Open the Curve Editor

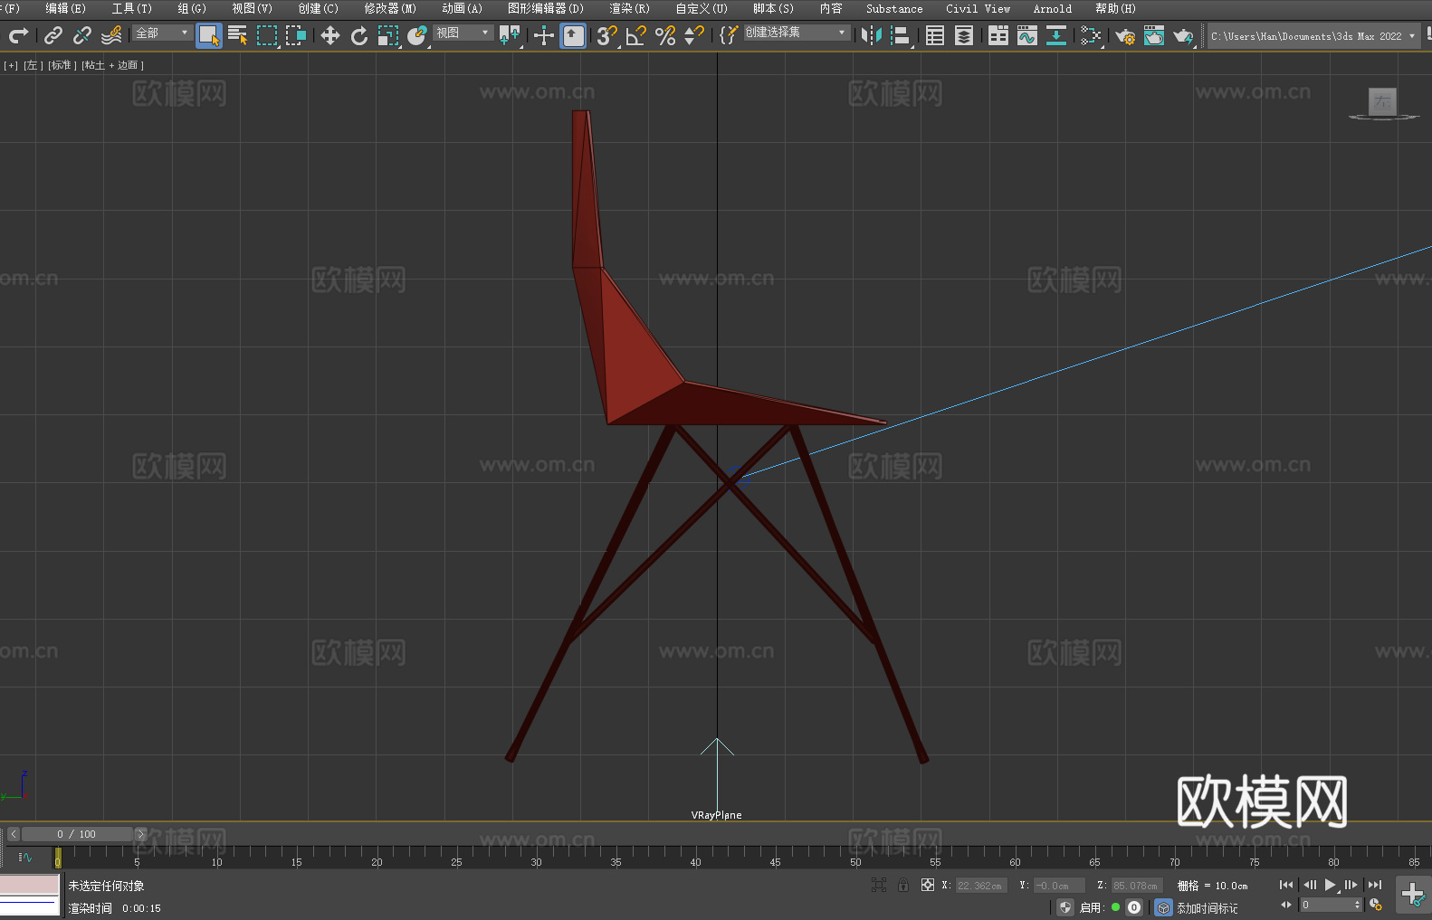coord(1027,35)
